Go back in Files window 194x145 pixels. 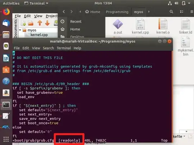pyautogui.click(x=64, y=12)
